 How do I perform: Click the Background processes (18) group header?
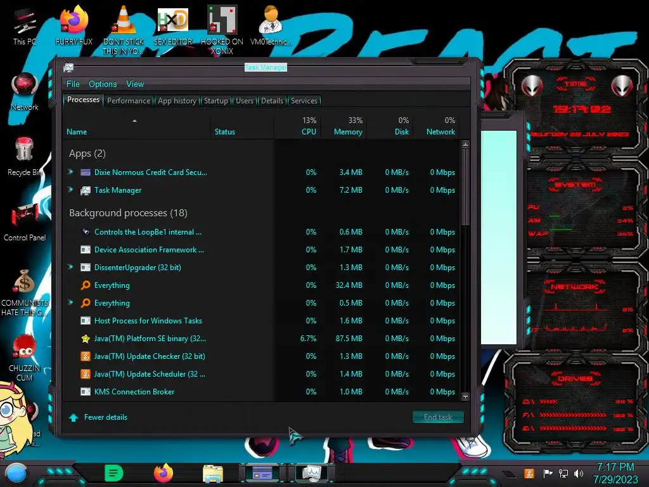[128, 213]
